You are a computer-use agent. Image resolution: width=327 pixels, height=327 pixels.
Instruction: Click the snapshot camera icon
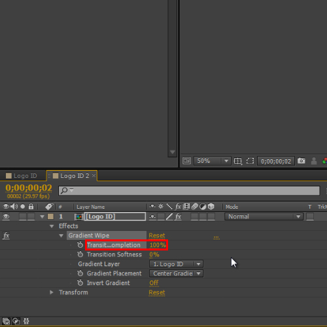[301, 161]
